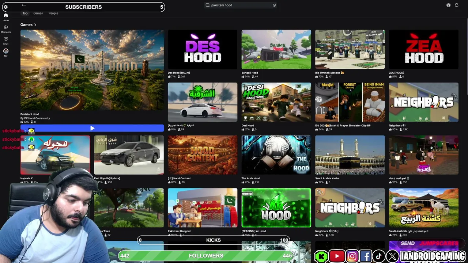
Task: Switch to the Games search tab
Action: point(38,13)
